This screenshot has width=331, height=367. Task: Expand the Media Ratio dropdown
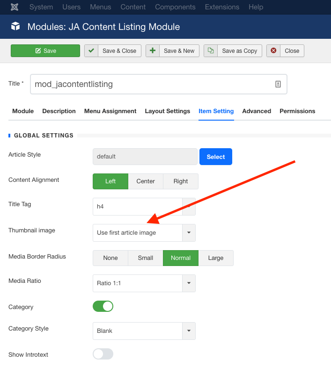tap(144, 283)
